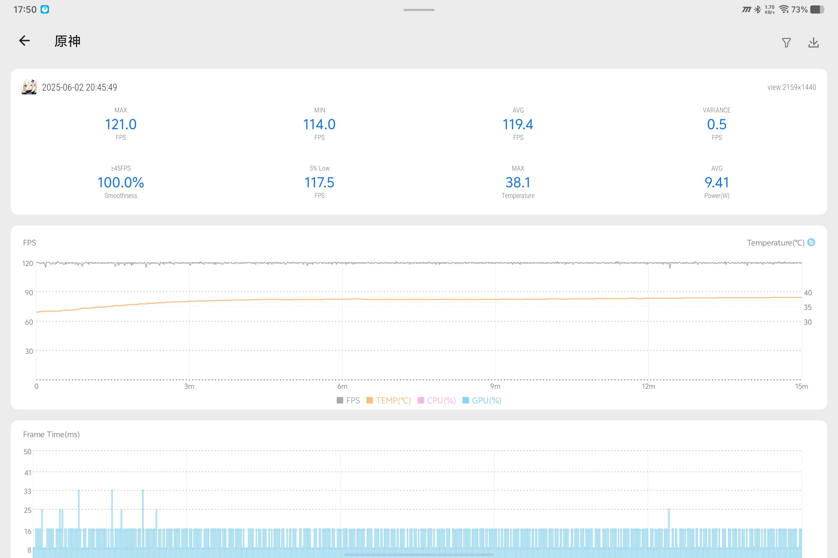Tap the MAX 121.0 FPS value
Image resolution: width=838 pixels, height=558 pixels.
tap(121, 124)
